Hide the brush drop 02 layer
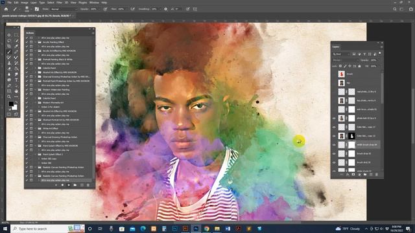The image size is (415, 233). (x=334, y=154)
